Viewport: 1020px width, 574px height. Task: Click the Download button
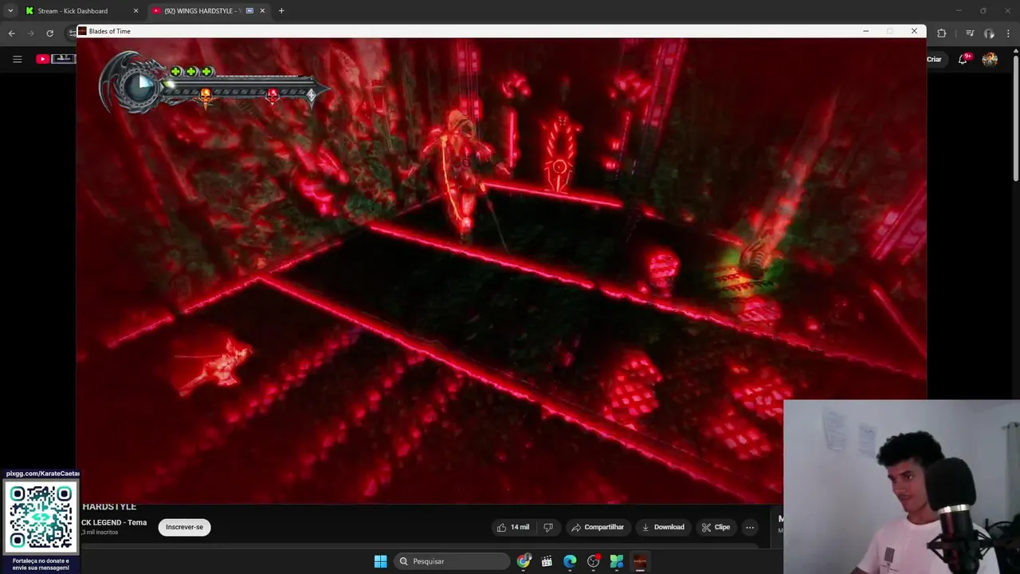663,527
